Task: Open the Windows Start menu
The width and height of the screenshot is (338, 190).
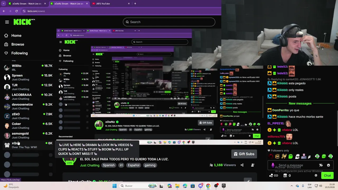Action: [114, 186]
